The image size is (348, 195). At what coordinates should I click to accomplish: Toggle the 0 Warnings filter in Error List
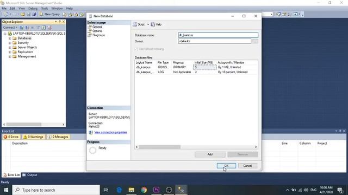click(33, 137)
